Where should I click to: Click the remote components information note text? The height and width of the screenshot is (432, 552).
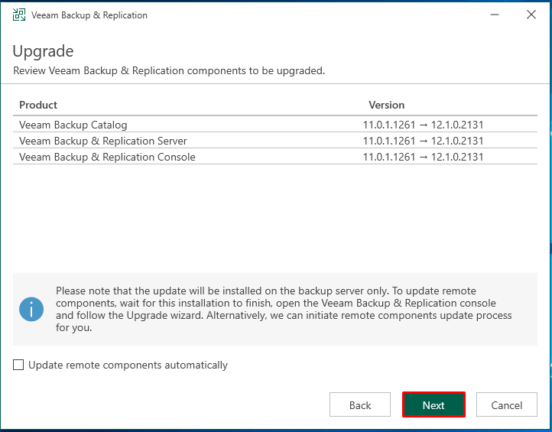coord(284,309)
